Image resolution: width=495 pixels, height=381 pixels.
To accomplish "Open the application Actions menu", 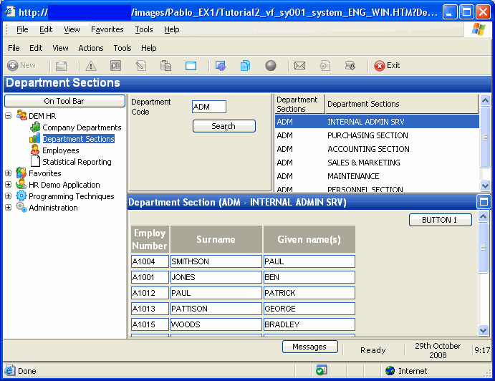I will tap(91, 48).
